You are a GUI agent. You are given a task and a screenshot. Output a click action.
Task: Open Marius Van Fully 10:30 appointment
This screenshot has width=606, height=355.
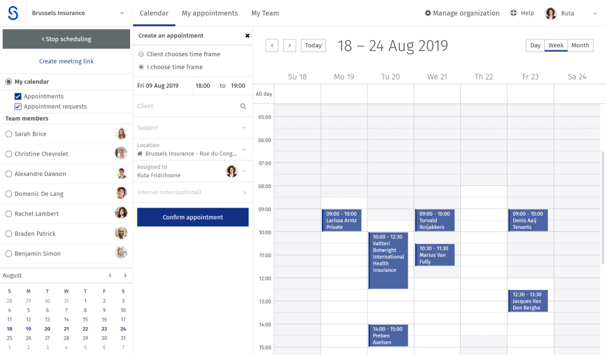click(x=435, y=255)
